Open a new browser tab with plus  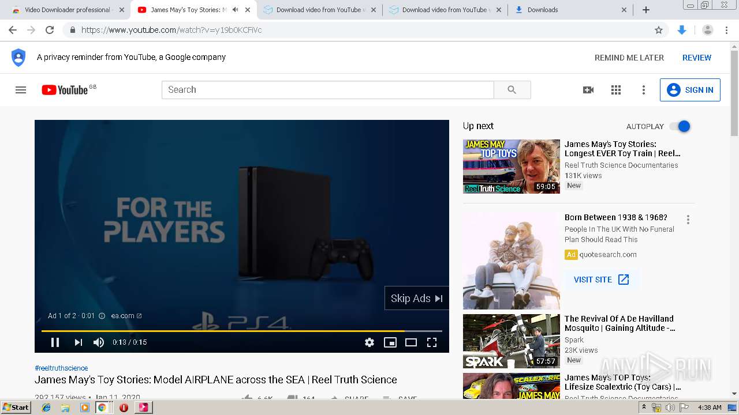click(646, 10)
